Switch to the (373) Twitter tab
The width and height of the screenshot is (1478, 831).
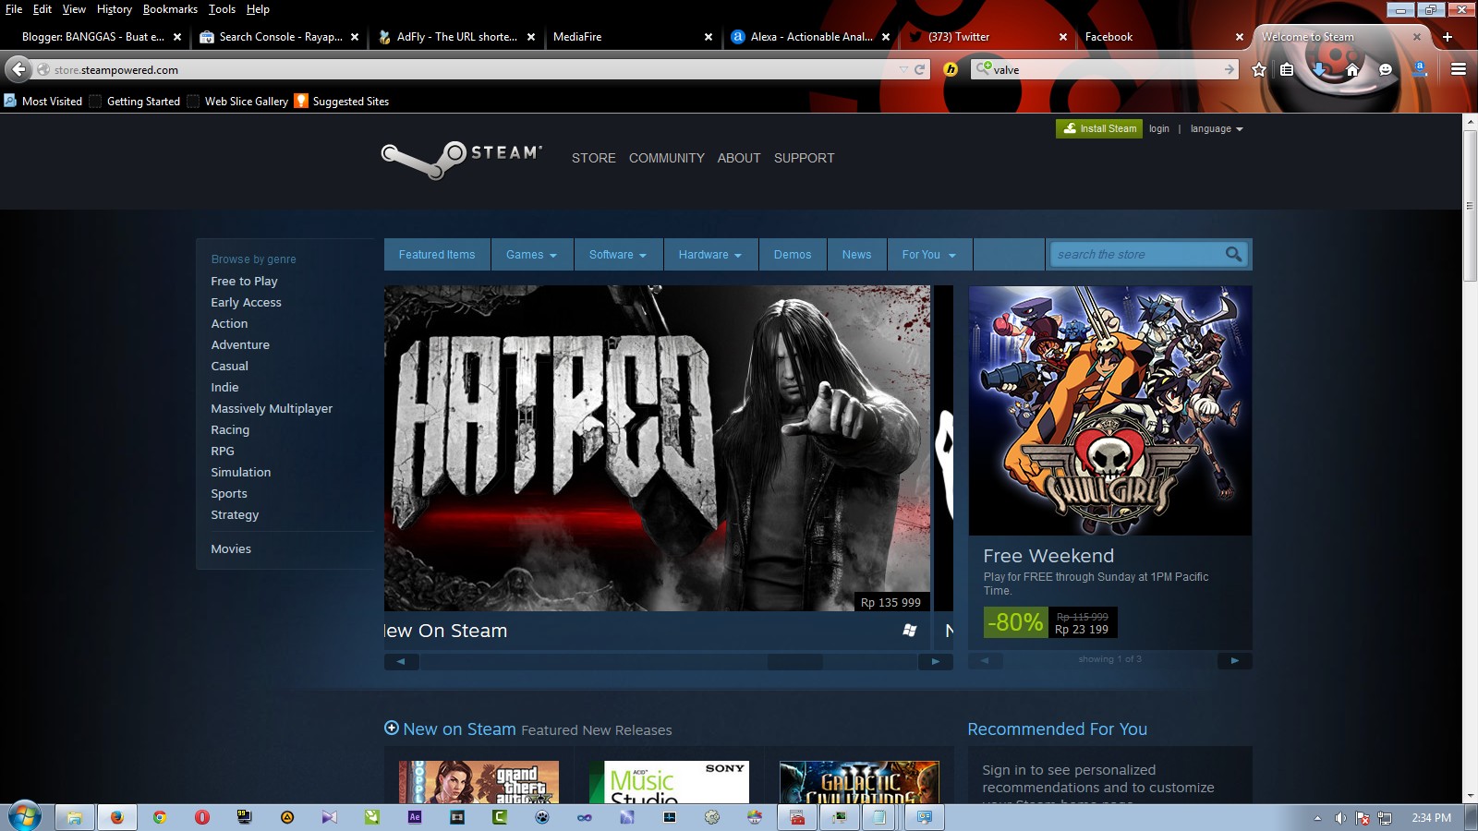tap(987, 37)
